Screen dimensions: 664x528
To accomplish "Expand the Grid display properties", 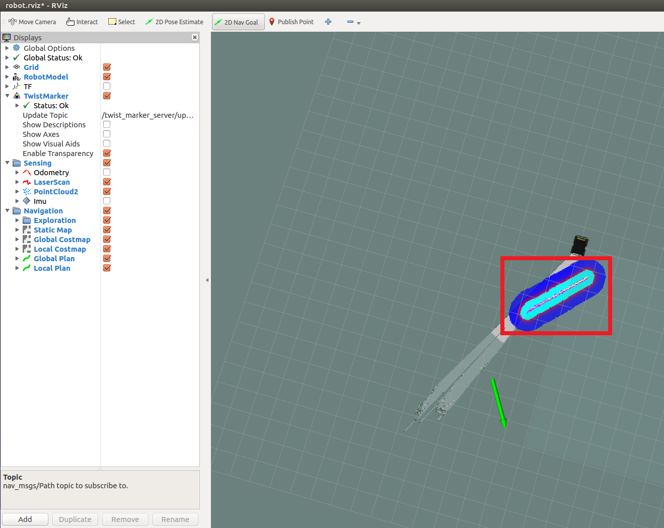I will coord(7,67).
